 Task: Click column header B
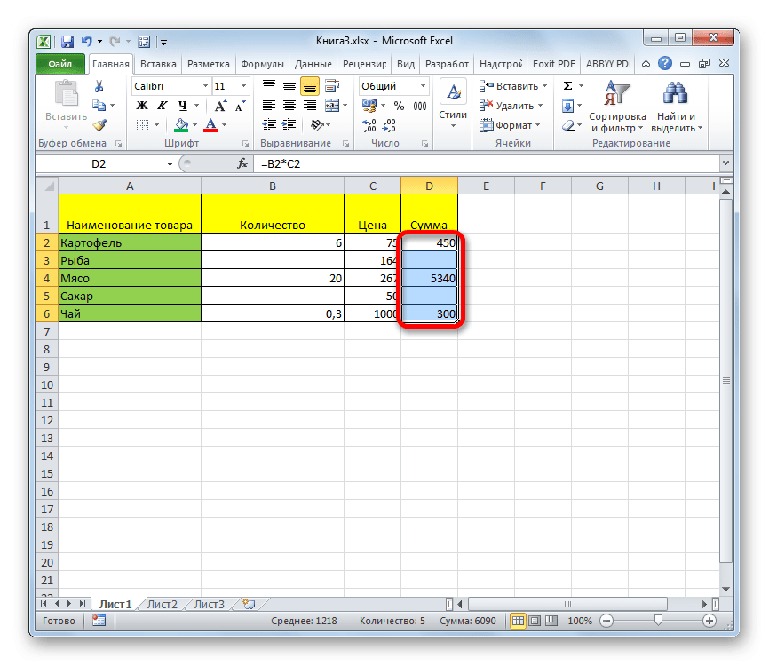pos(273,186)
